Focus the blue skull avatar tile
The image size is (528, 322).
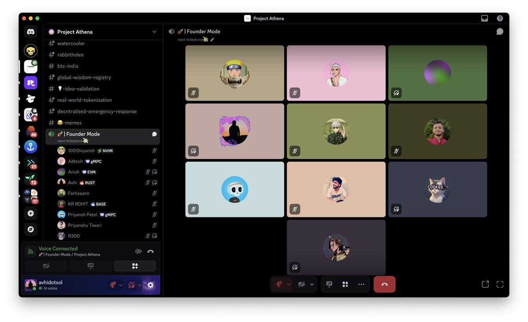[x=235, y=189]
